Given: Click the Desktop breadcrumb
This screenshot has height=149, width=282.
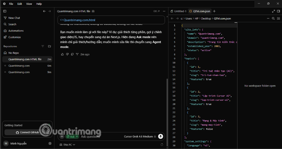Looking at the screenshot, I should point(206,19).
